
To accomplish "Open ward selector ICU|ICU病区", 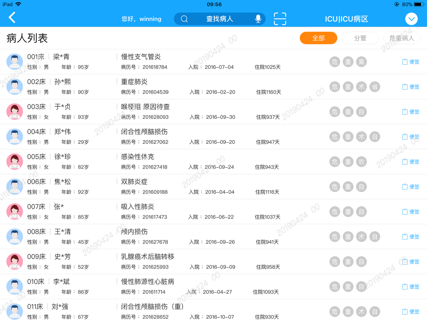I will (x=346, y=19).
